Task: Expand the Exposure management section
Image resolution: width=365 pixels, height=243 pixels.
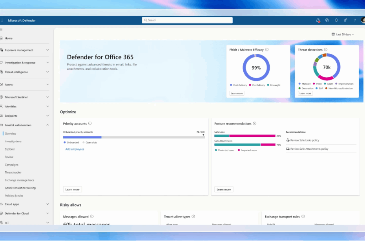Action: 47,50
